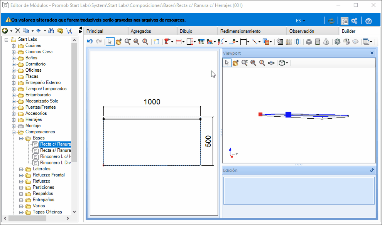Expand the Laterales folder
The height and width of the screenshot is (225, 382).
(21, 169)
